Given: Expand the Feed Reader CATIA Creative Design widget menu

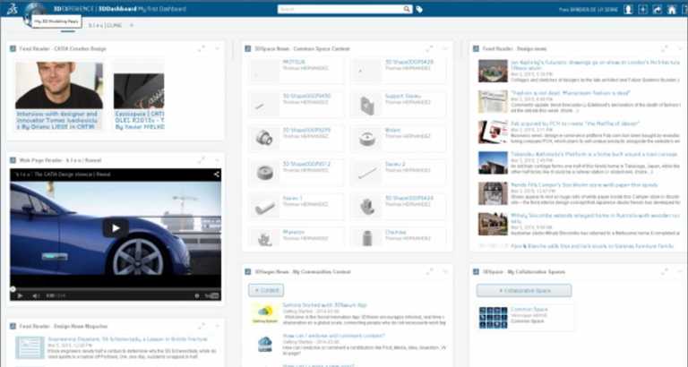Looking at the screenshot, I should (217, 48).
